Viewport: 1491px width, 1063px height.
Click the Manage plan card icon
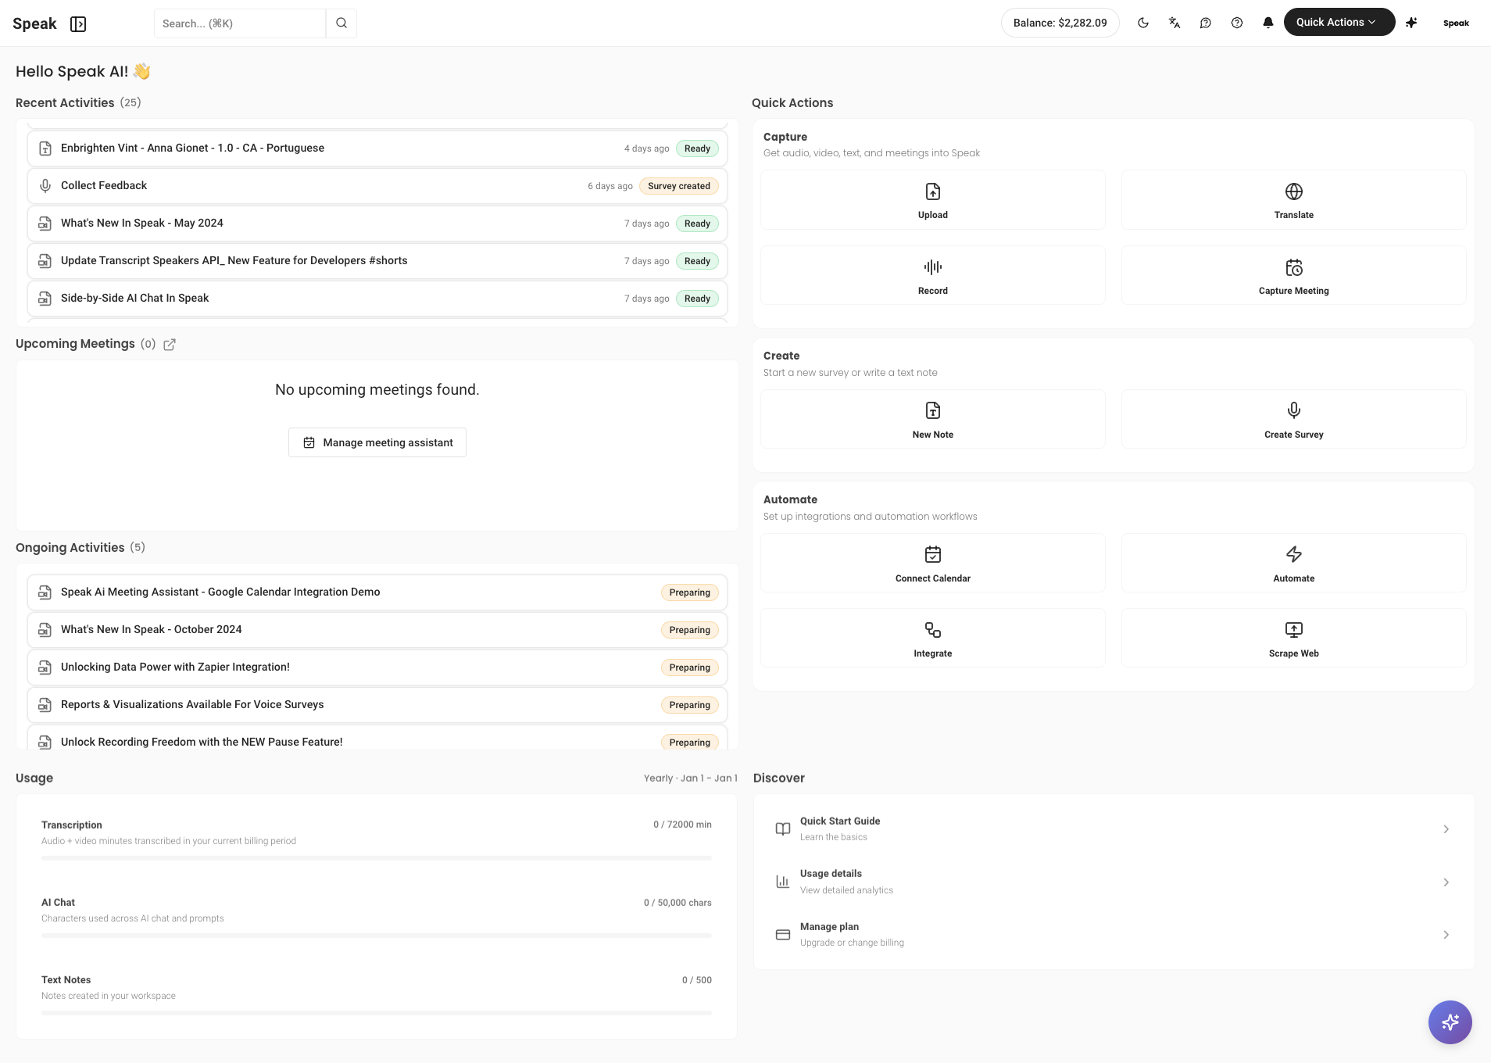(x=783, y=935)
